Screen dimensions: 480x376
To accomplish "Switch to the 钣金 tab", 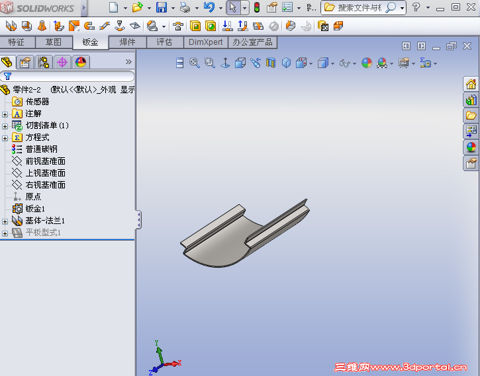I will click(x=91, y=42).
